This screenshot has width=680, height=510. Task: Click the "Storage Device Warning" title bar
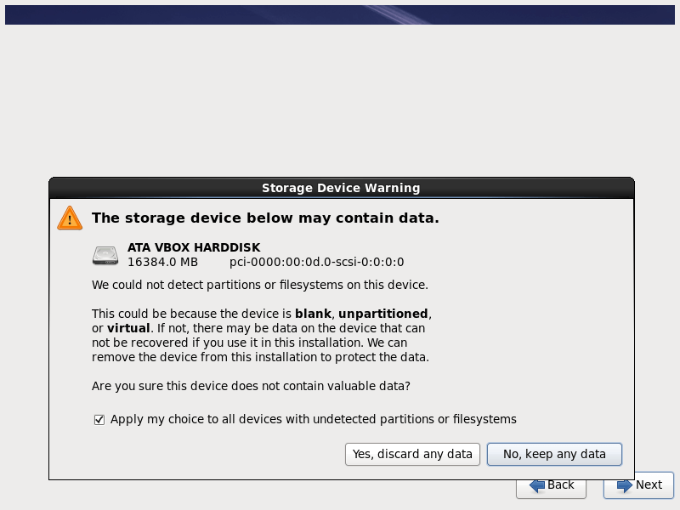click(x=341, y=188)
